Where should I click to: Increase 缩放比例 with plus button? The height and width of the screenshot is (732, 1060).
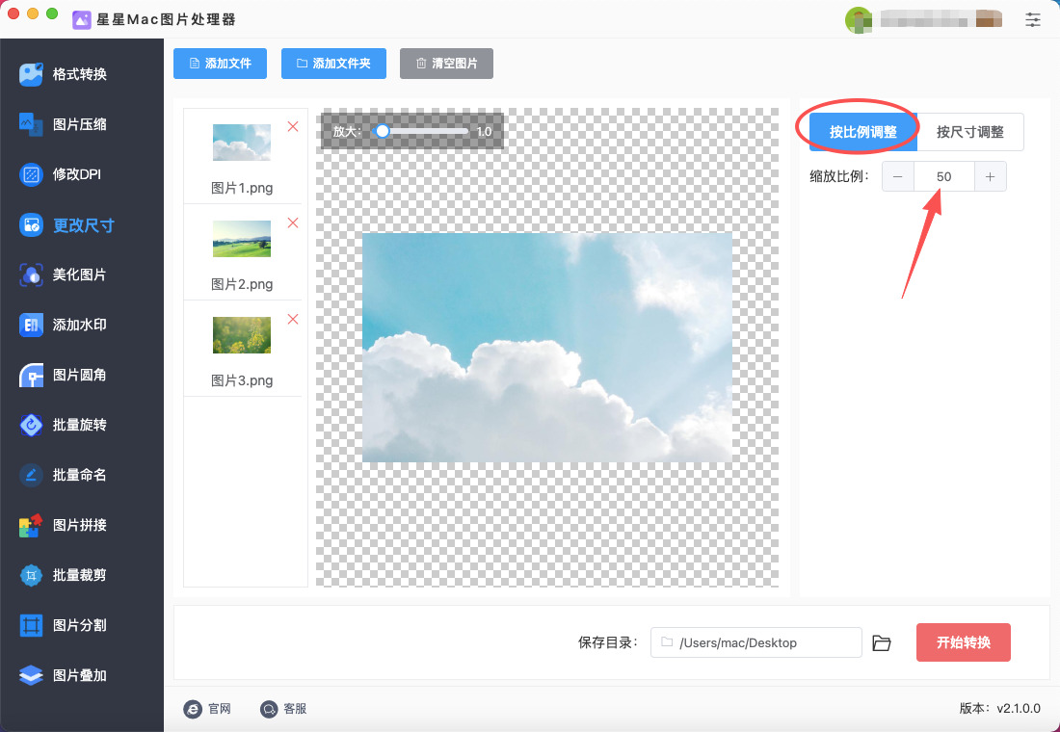click(991, 176)
